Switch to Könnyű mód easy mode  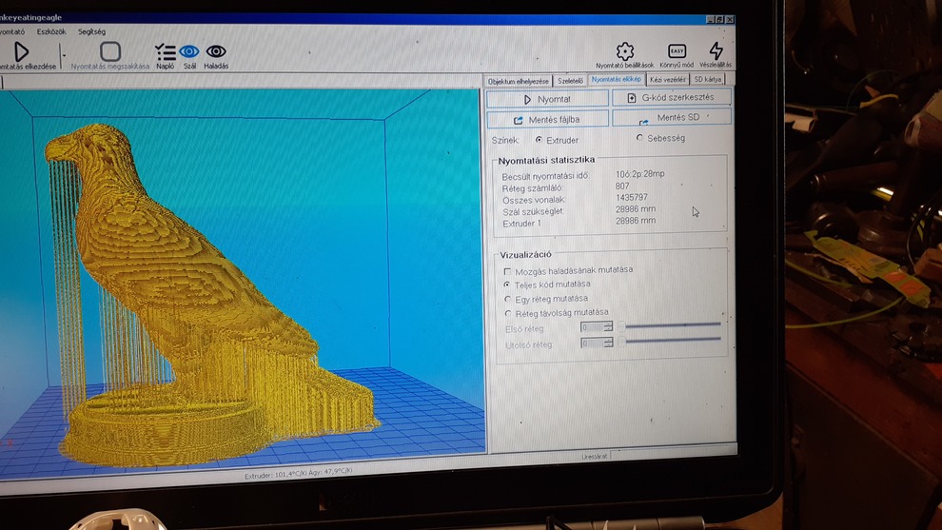click(677, 51)
